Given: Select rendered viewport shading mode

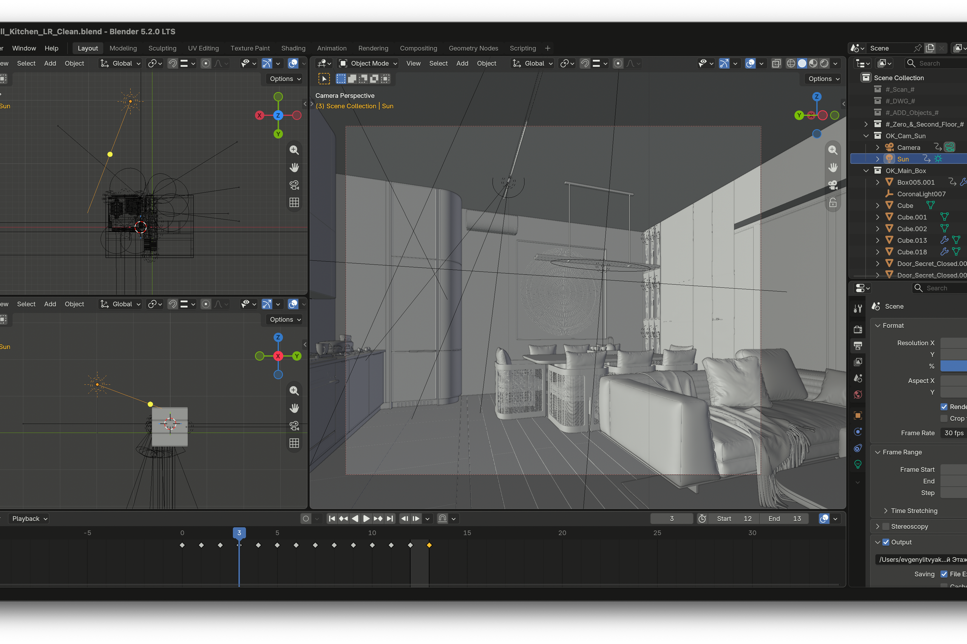Looking at the screenshot, I should point(824,63).
